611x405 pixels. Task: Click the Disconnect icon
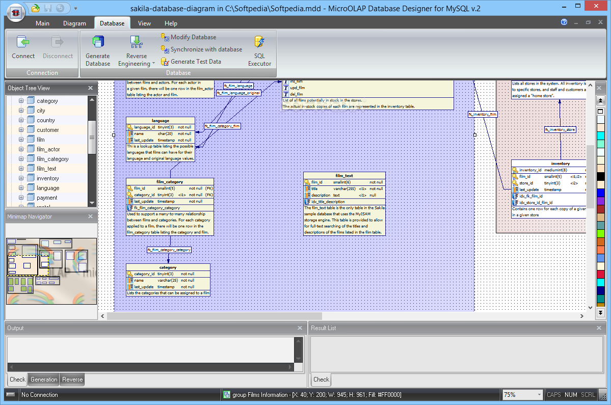[58, 42]
